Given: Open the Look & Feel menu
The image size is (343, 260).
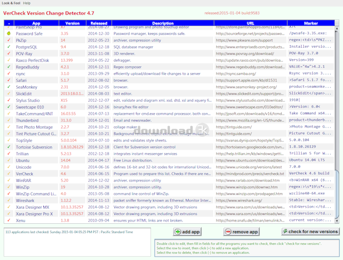Looking at the screenshot, I should coord(11,3).
